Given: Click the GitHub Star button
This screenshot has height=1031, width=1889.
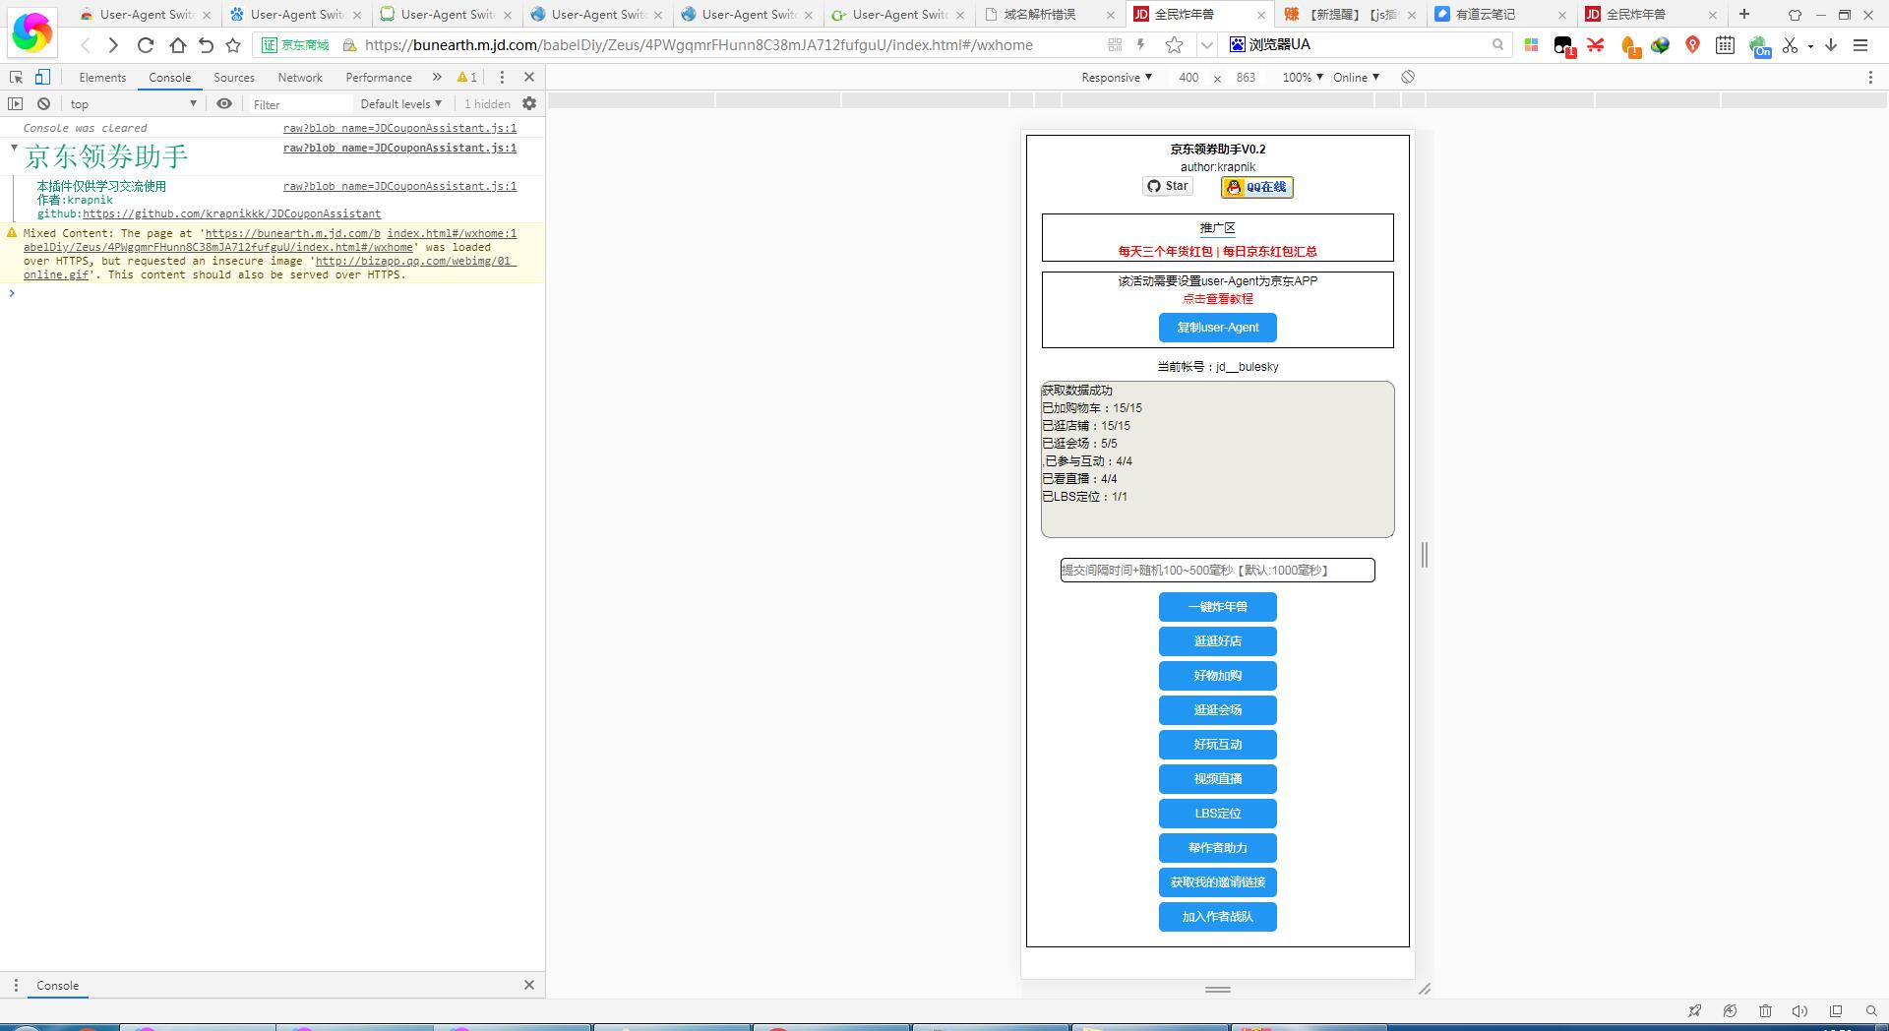Looking at the screenshot, I should pyautogui.click(x=1168, y=186).
